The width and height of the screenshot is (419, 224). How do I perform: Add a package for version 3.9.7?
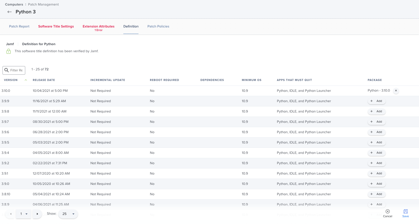pos(376,122)
